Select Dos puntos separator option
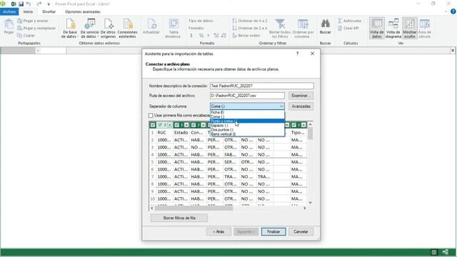Image resolution: width=457 pixels, height=257 pixels. pos(247,130)
